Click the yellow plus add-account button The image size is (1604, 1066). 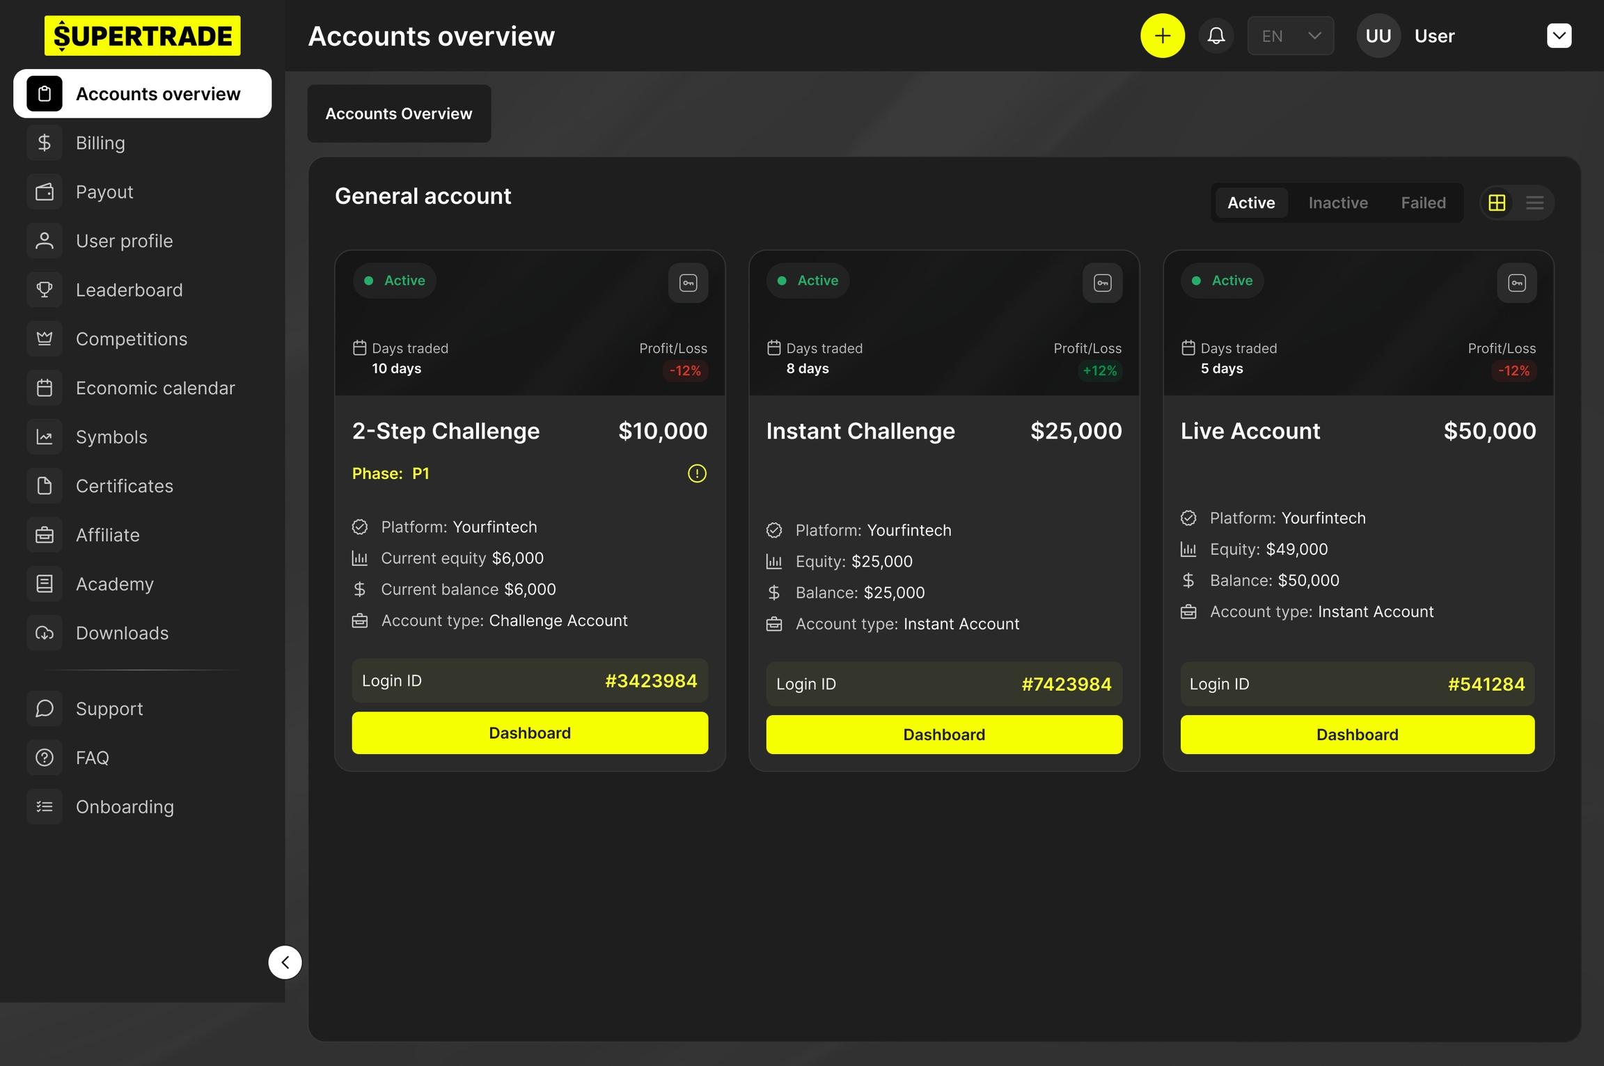[1162, 36]
